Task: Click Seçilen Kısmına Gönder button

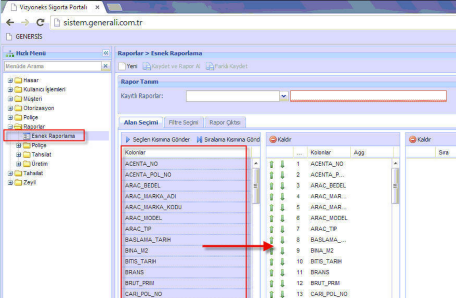Action: (x=158, y=140)
